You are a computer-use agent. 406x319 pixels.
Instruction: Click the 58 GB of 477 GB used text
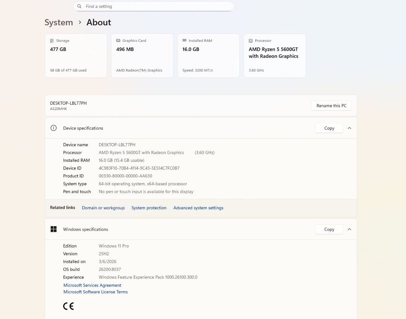point(68,70)
